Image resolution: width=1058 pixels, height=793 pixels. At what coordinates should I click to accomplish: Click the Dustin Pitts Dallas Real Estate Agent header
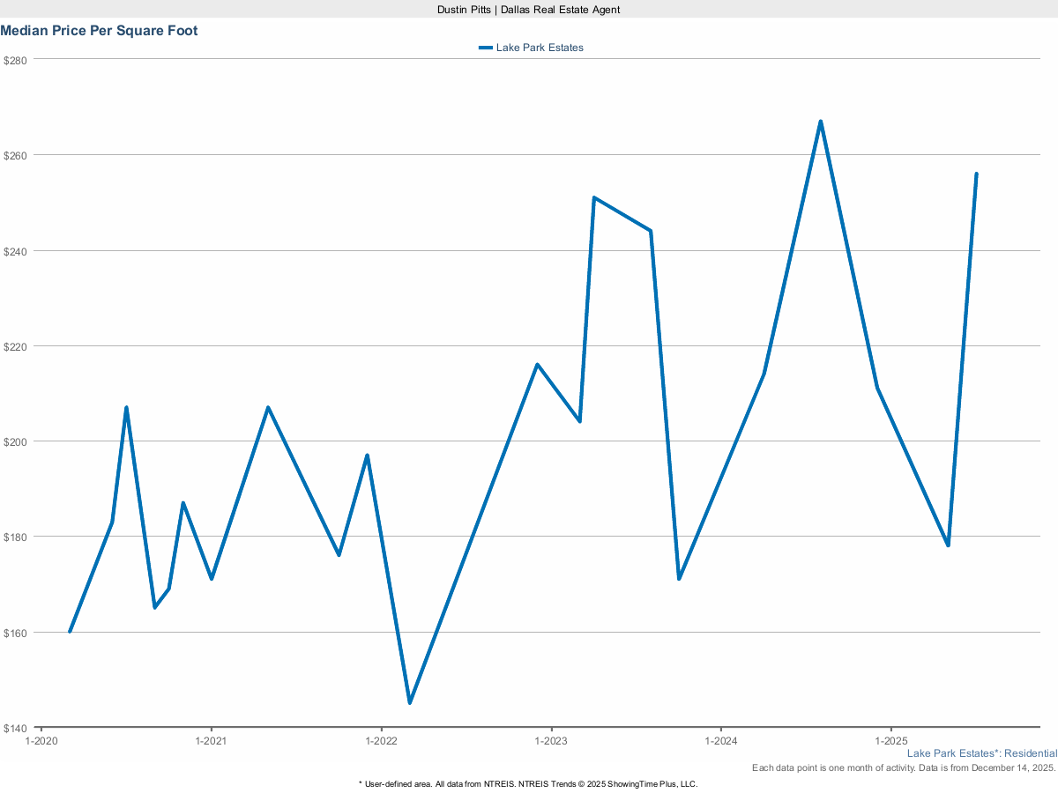click(x=528, y=10)
